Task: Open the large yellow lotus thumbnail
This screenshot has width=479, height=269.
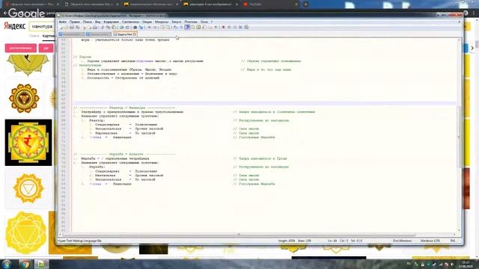Action: point(26,233)
